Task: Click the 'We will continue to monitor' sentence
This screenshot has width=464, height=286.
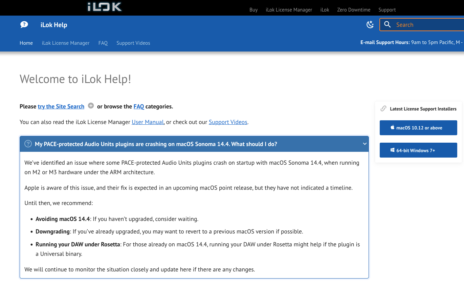Action: (139, 270)
